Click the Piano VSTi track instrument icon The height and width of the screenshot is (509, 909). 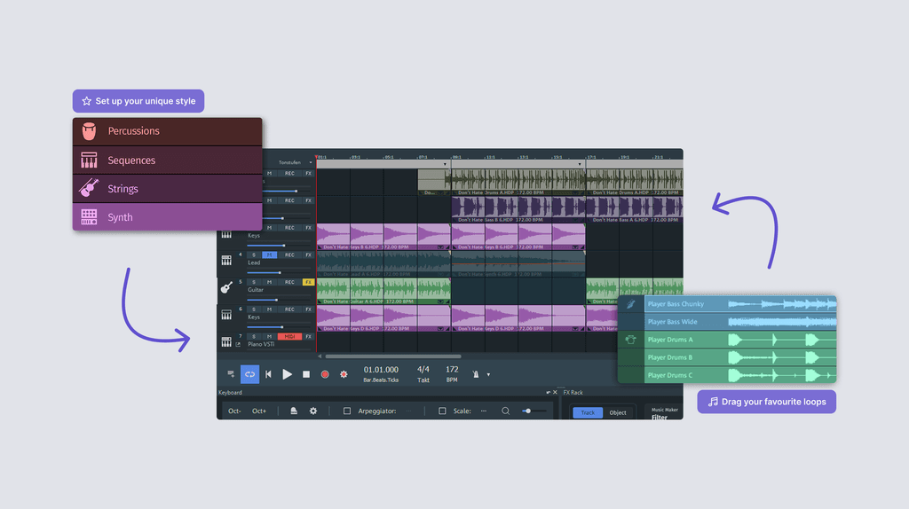click(x=226, y=341)
